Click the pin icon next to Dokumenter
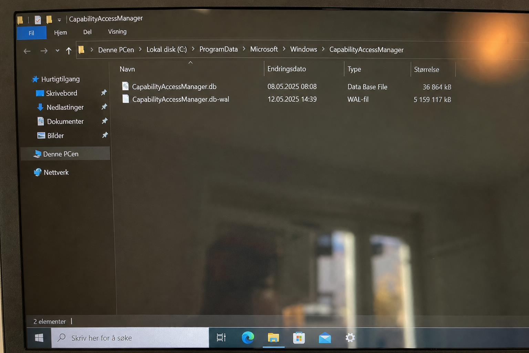The height and width of the screenshot is (353, 529). (x=105, y=121)
